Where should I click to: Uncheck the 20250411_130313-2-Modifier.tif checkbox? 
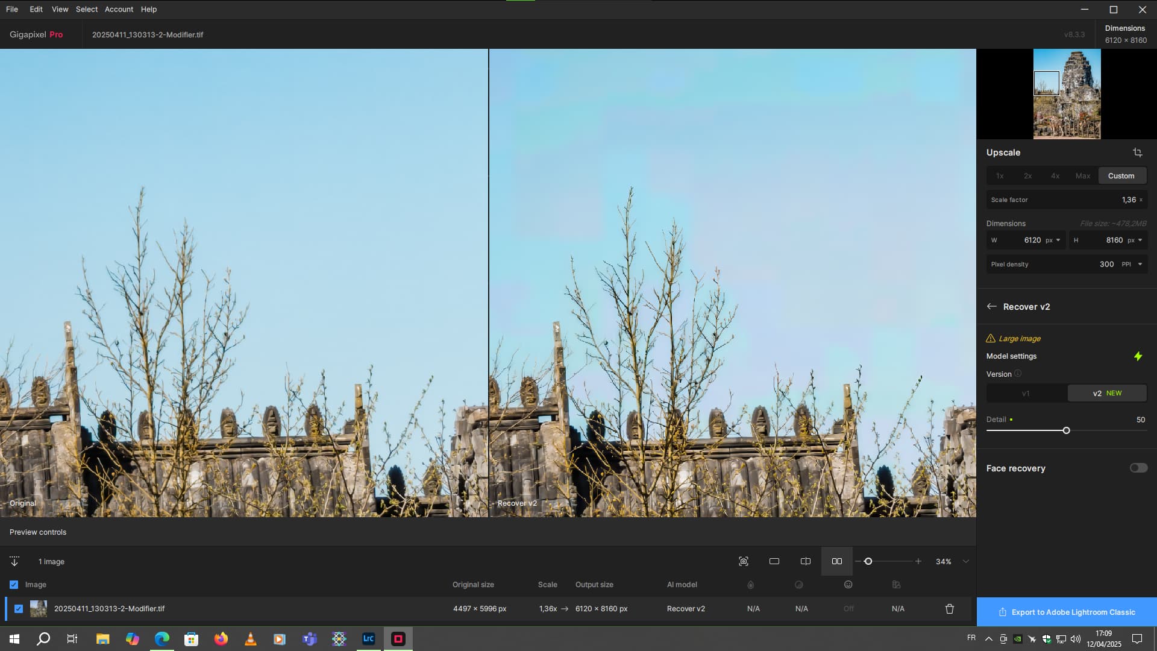pyautogui.click(x=19, y=609)
